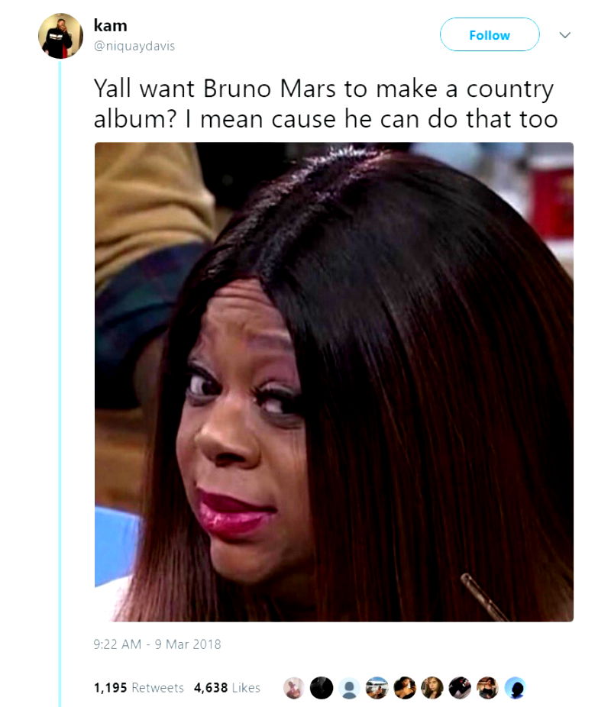Open the attached reaction meme image

click(x=334, y=382)
